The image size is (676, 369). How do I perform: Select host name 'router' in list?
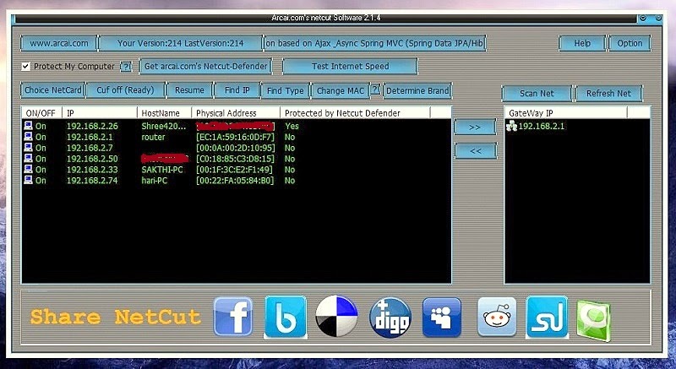153,137
